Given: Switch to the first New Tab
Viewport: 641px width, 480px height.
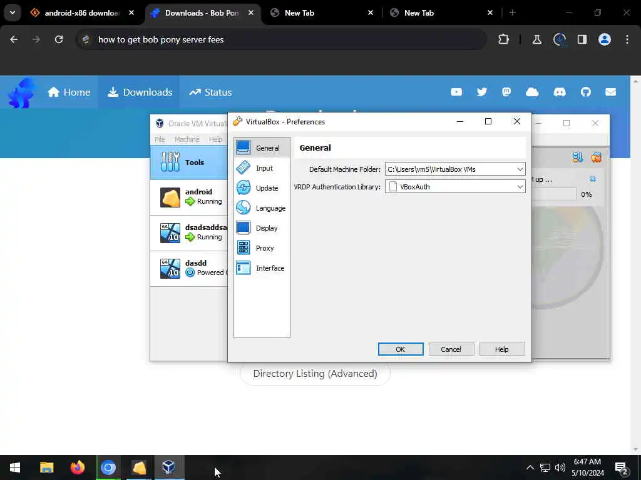Looking at the screenshot, I should [322, 13].
